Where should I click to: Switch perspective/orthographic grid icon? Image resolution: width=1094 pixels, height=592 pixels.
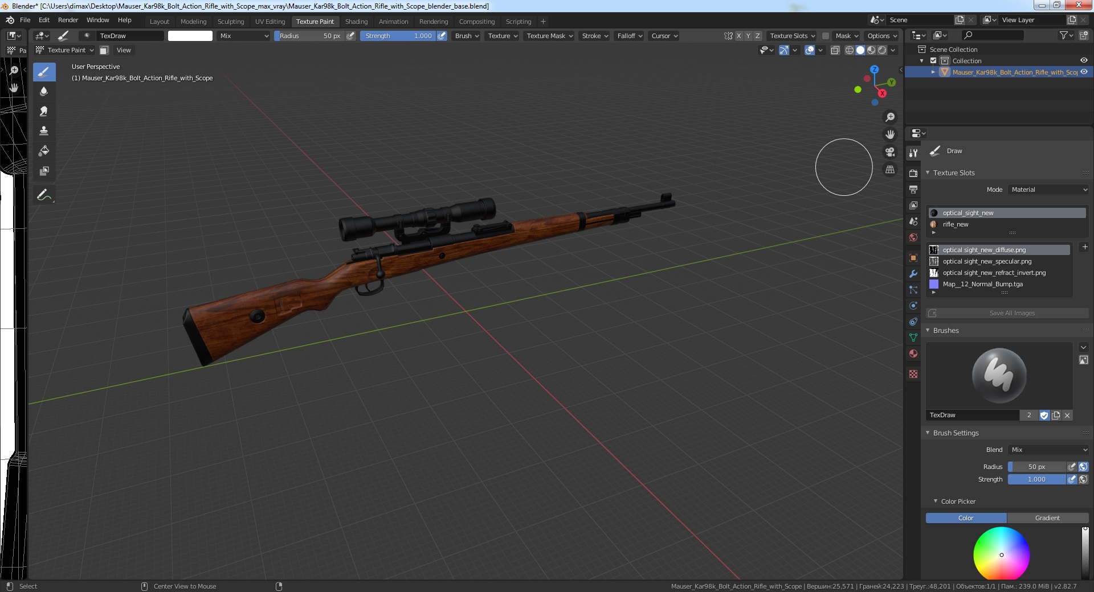coord(889,170)
